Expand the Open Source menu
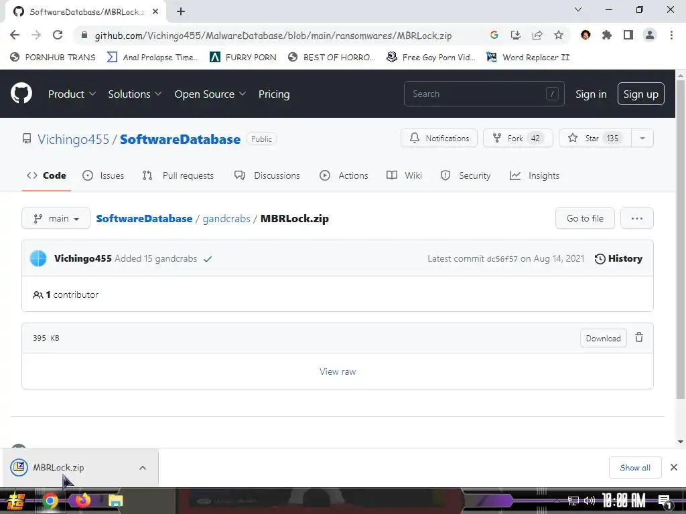686x514 pixels. tap(210, 94)
